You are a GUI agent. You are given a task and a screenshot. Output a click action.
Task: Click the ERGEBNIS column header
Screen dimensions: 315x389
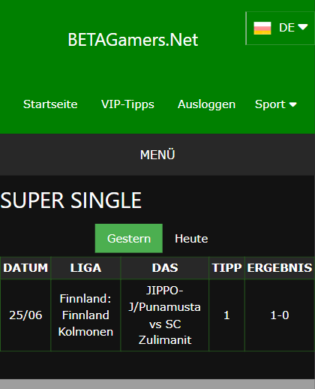coord(280,268)
